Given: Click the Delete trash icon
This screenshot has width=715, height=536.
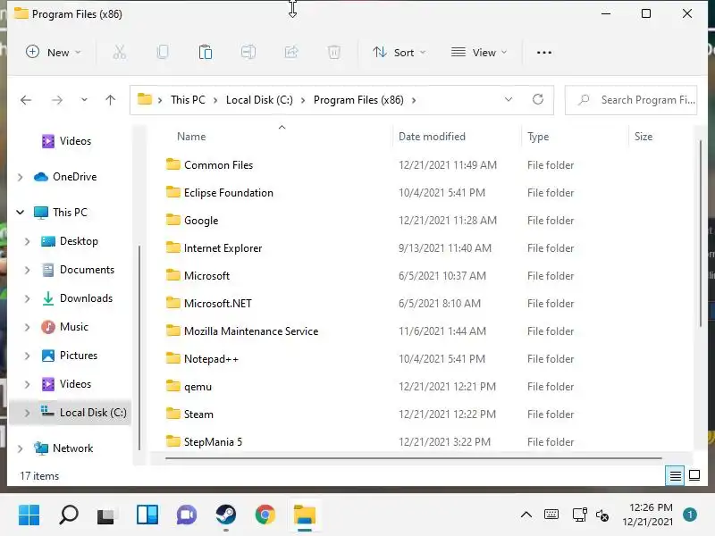Looking at the screenshot, I should point(333,53).
